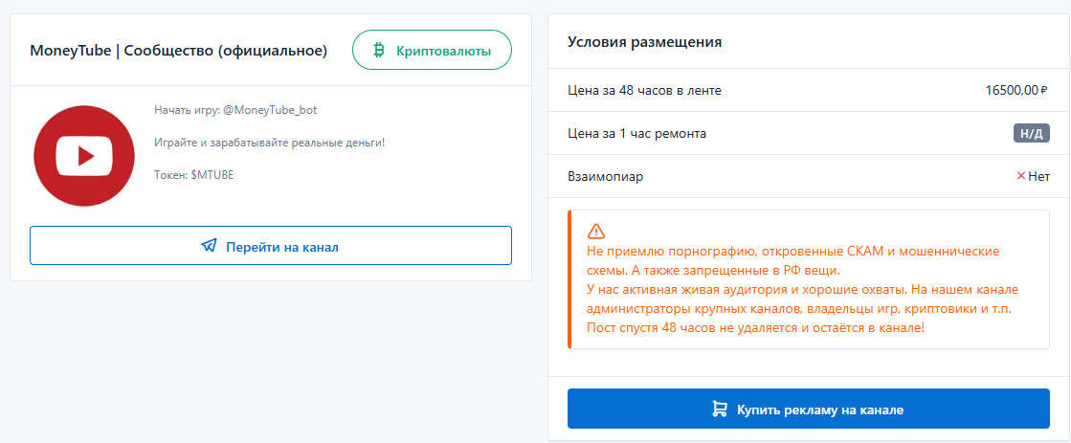Viewport: 1071px width, 443px height.
Task: Click the Условия размещения heading
Action: coord(644,42)
